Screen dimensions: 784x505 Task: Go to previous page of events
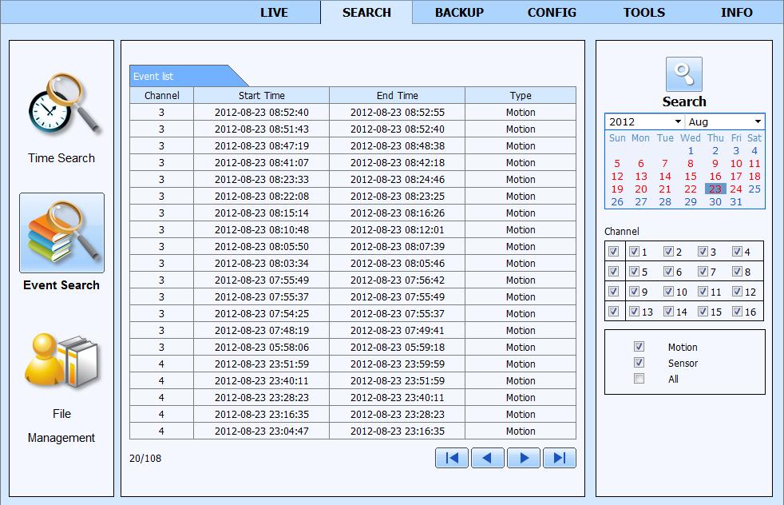[488, 458]
